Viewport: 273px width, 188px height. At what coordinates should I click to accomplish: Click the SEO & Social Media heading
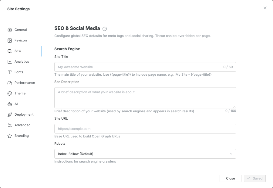[x=77, y=28]
